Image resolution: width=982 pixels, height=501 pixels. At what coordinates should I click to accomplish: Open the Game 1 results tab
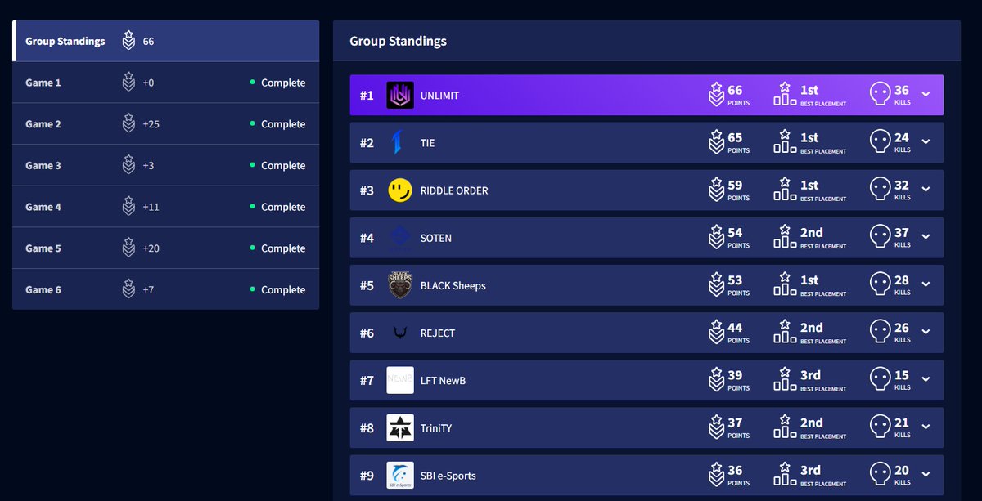coord(165,83)
